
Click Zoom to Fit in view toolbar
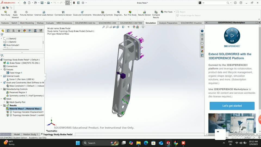coord(104,27)
